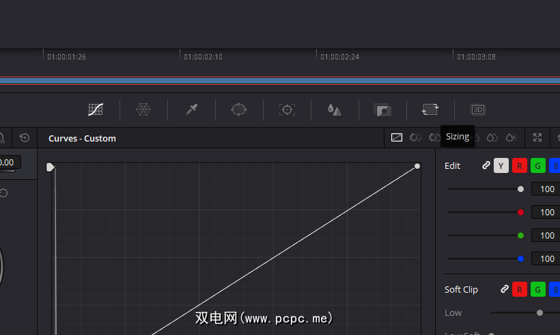560x335 pixels.
Task: Toggle Edit channel link ganging
Action: 486,165
